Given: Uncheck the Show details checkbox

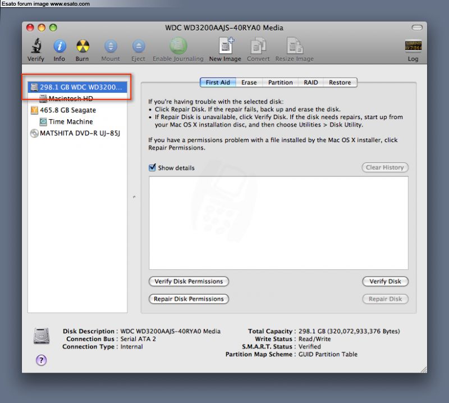Looking at the screenshot, I should click(x=152, y=167).
